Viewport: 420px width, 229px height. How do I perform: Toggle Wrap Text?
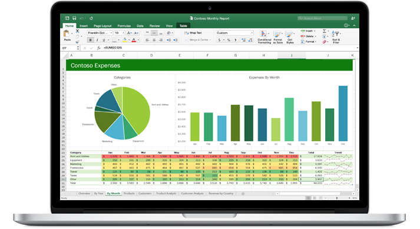[193, 33]
